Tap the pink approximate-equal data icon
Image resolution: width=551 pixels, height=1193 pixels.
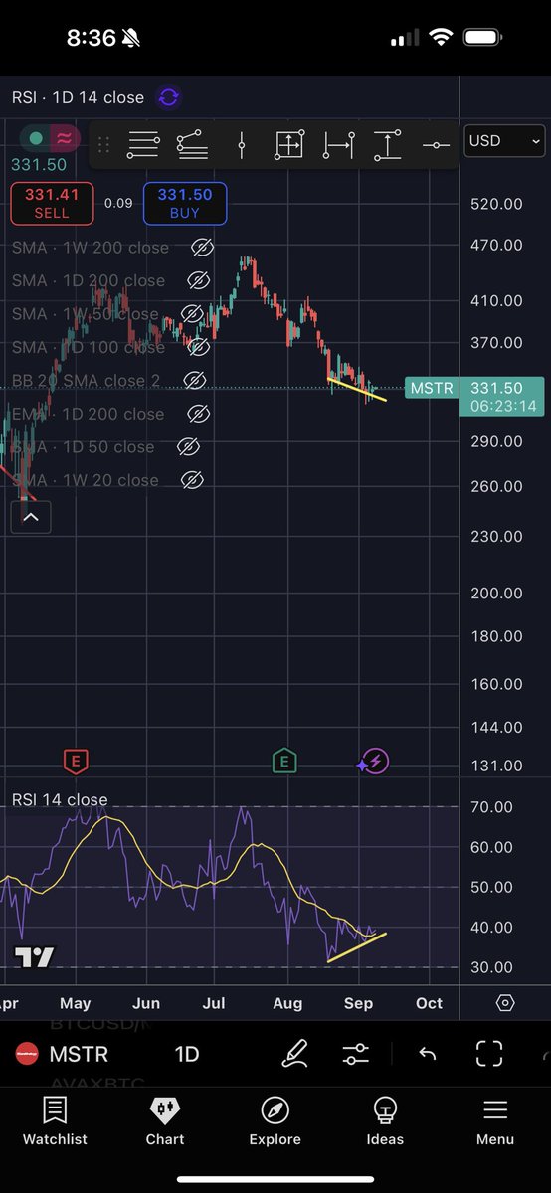[65, 138]
